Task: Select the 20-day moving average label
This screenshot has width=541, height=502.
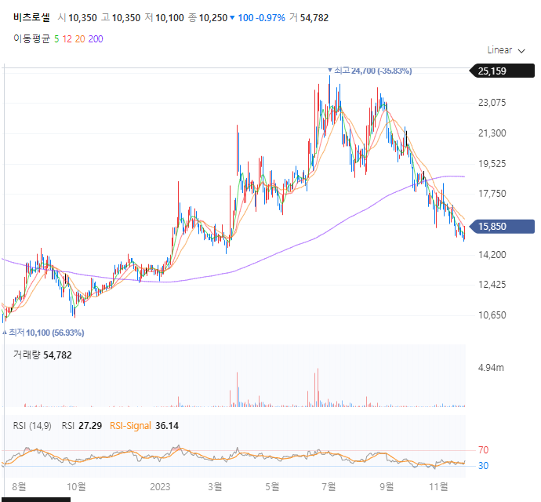Action: pos(80,39)
